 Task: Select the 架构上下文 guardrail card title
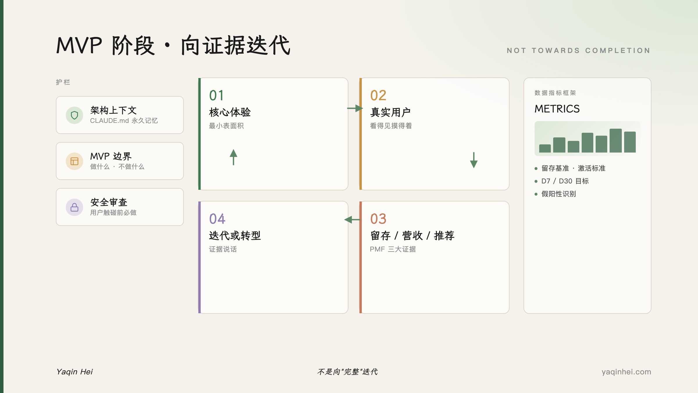click(x=113, y=110)
